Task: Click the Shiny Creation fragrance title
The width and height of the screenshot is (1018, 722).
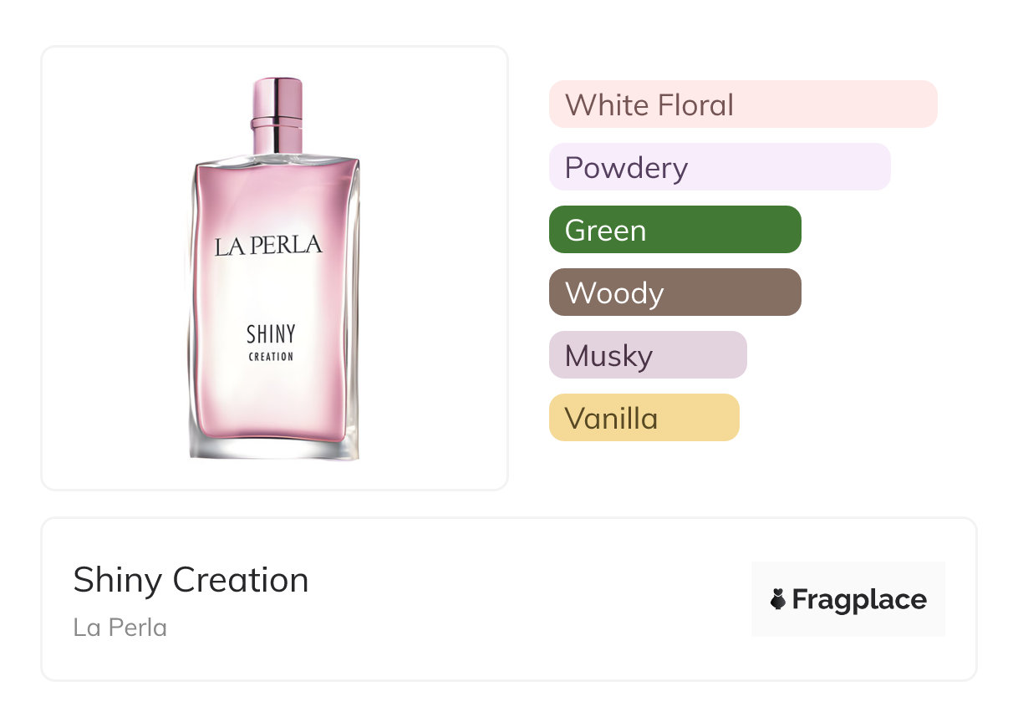Action: 191,580
